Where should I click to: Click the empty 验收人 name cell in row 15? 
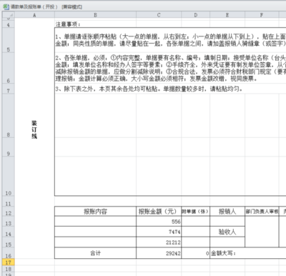tap(227, 242)
